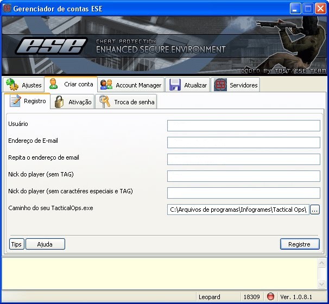329x304 pixels.
Task: Click the Servidores tab icon
Action: [220, 85]
